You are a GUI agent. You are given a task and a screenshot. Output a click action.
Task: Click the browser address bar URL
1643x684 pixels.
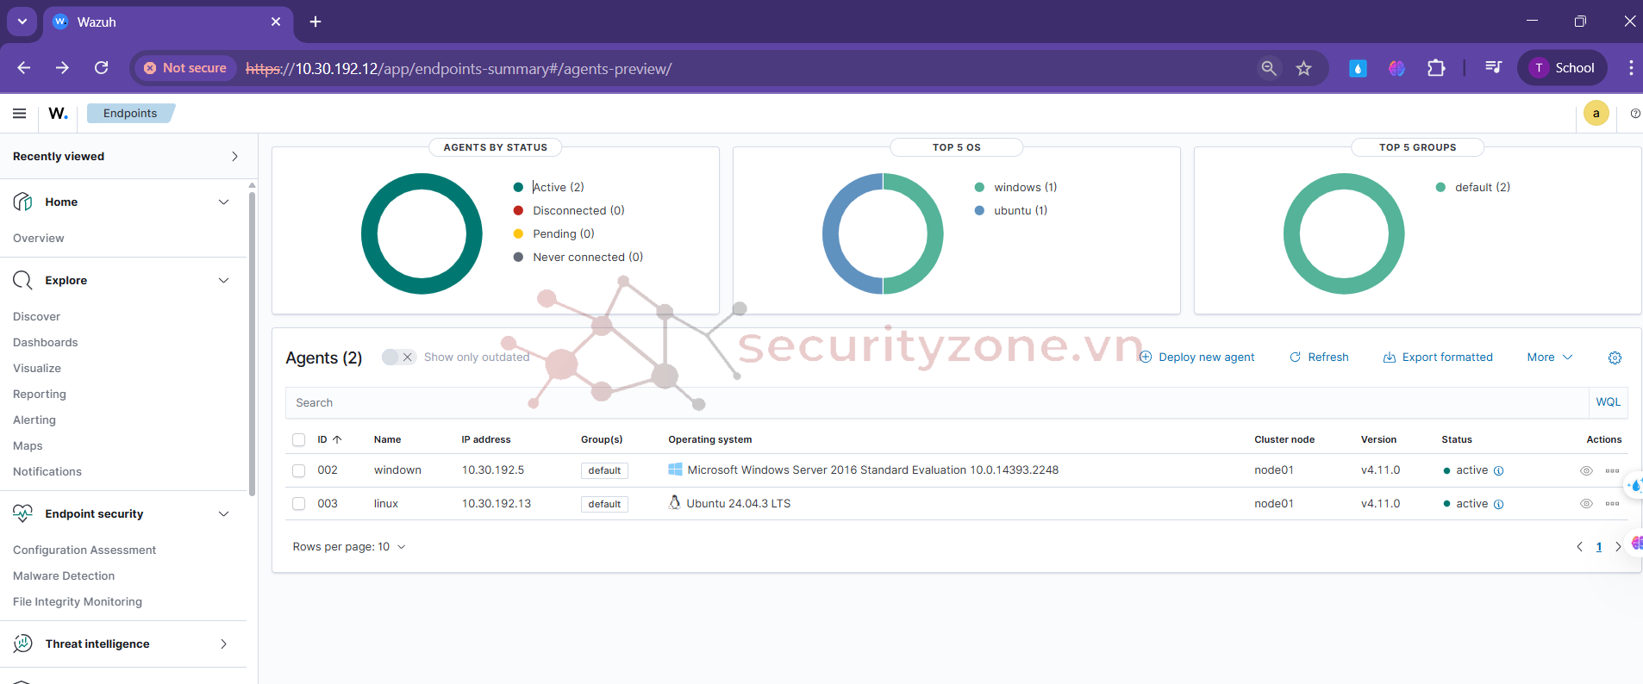point(459,68)
